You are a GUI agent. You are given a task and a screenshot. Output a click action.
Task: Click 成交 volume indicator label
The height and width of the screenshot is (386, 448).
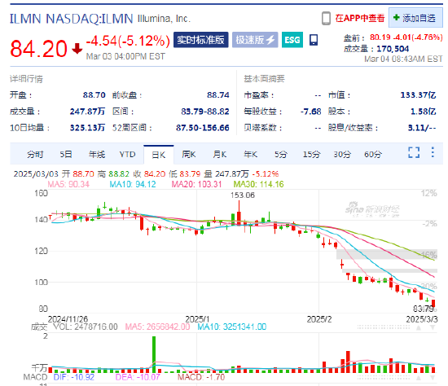coord(39,327)
